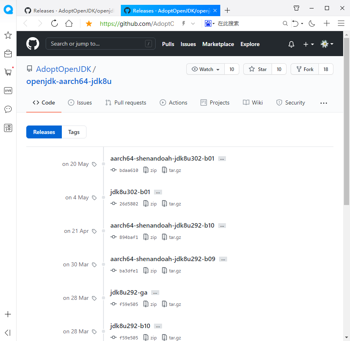Image resolution: width=350 pixels, height=341 pixels.
Task: Switch to the Issues repository tab
Action: point(80,103)
